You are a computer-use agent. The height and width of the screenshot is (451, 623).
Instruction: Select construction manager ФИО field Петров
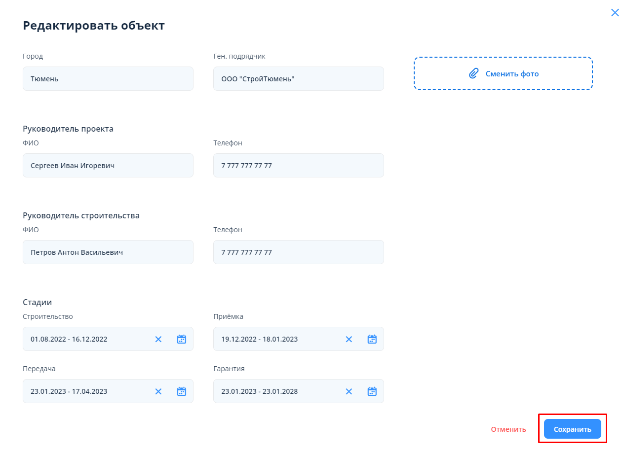pyautogui.click(x=108, y=252)
